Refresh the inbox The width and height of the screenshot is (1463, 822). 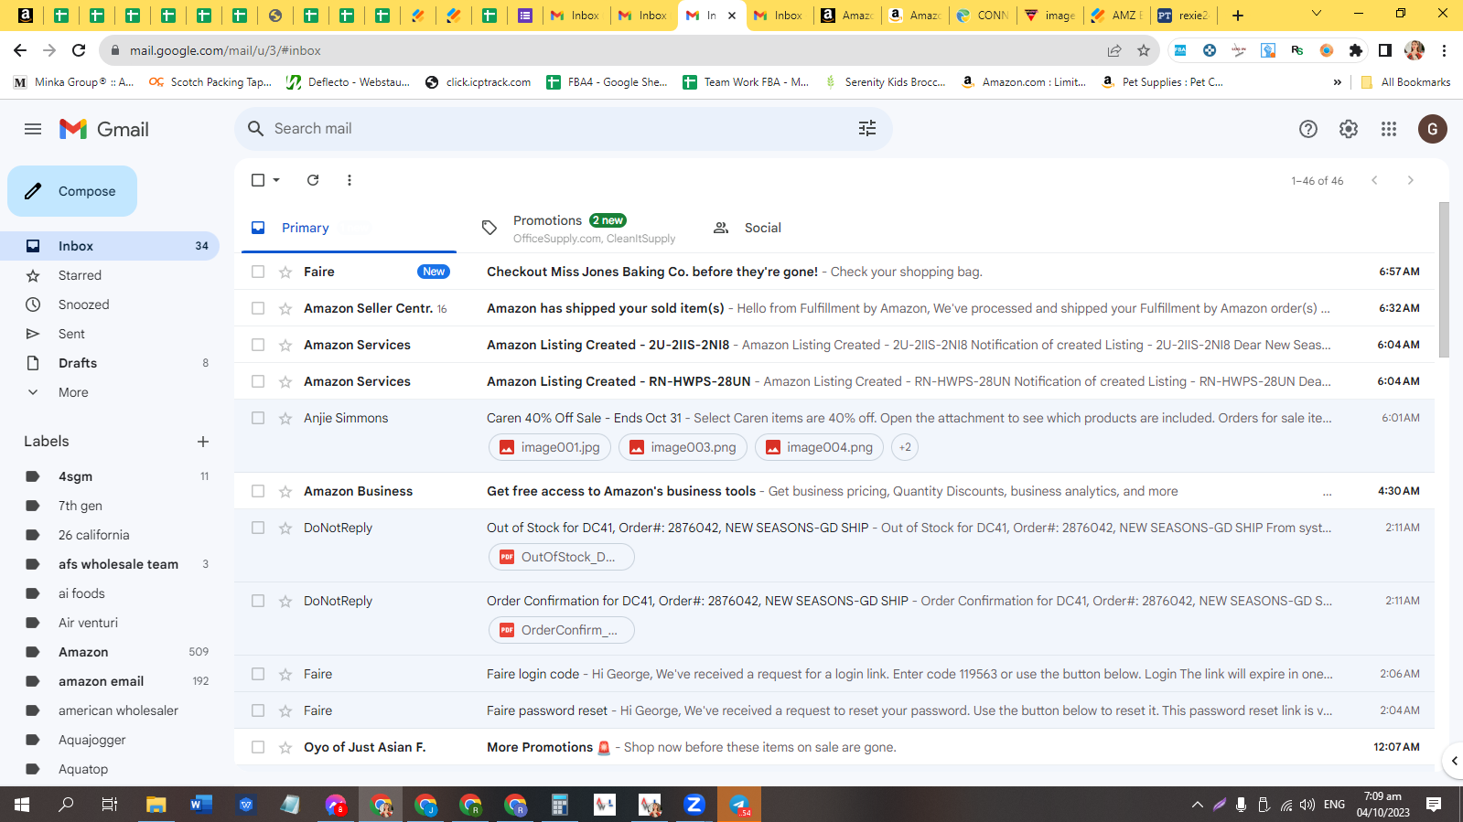pyautogui.click(x=313, y=180)
